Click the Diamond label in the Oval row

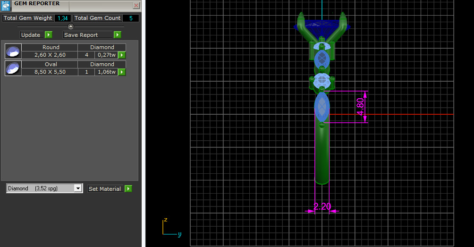[x=102, y=64]
